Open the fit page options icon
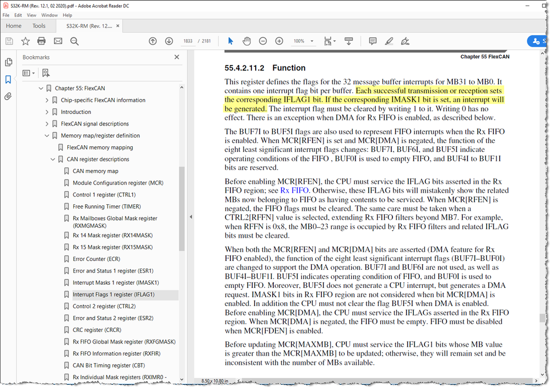 click(x=330, y=41)
